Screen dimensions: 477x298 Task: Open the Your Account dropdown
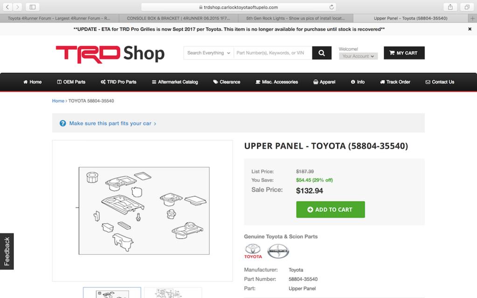click(359, 56)
